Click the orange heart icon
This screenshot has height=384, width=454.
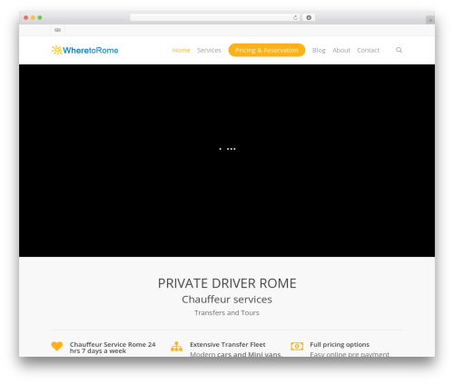[57, 346]
